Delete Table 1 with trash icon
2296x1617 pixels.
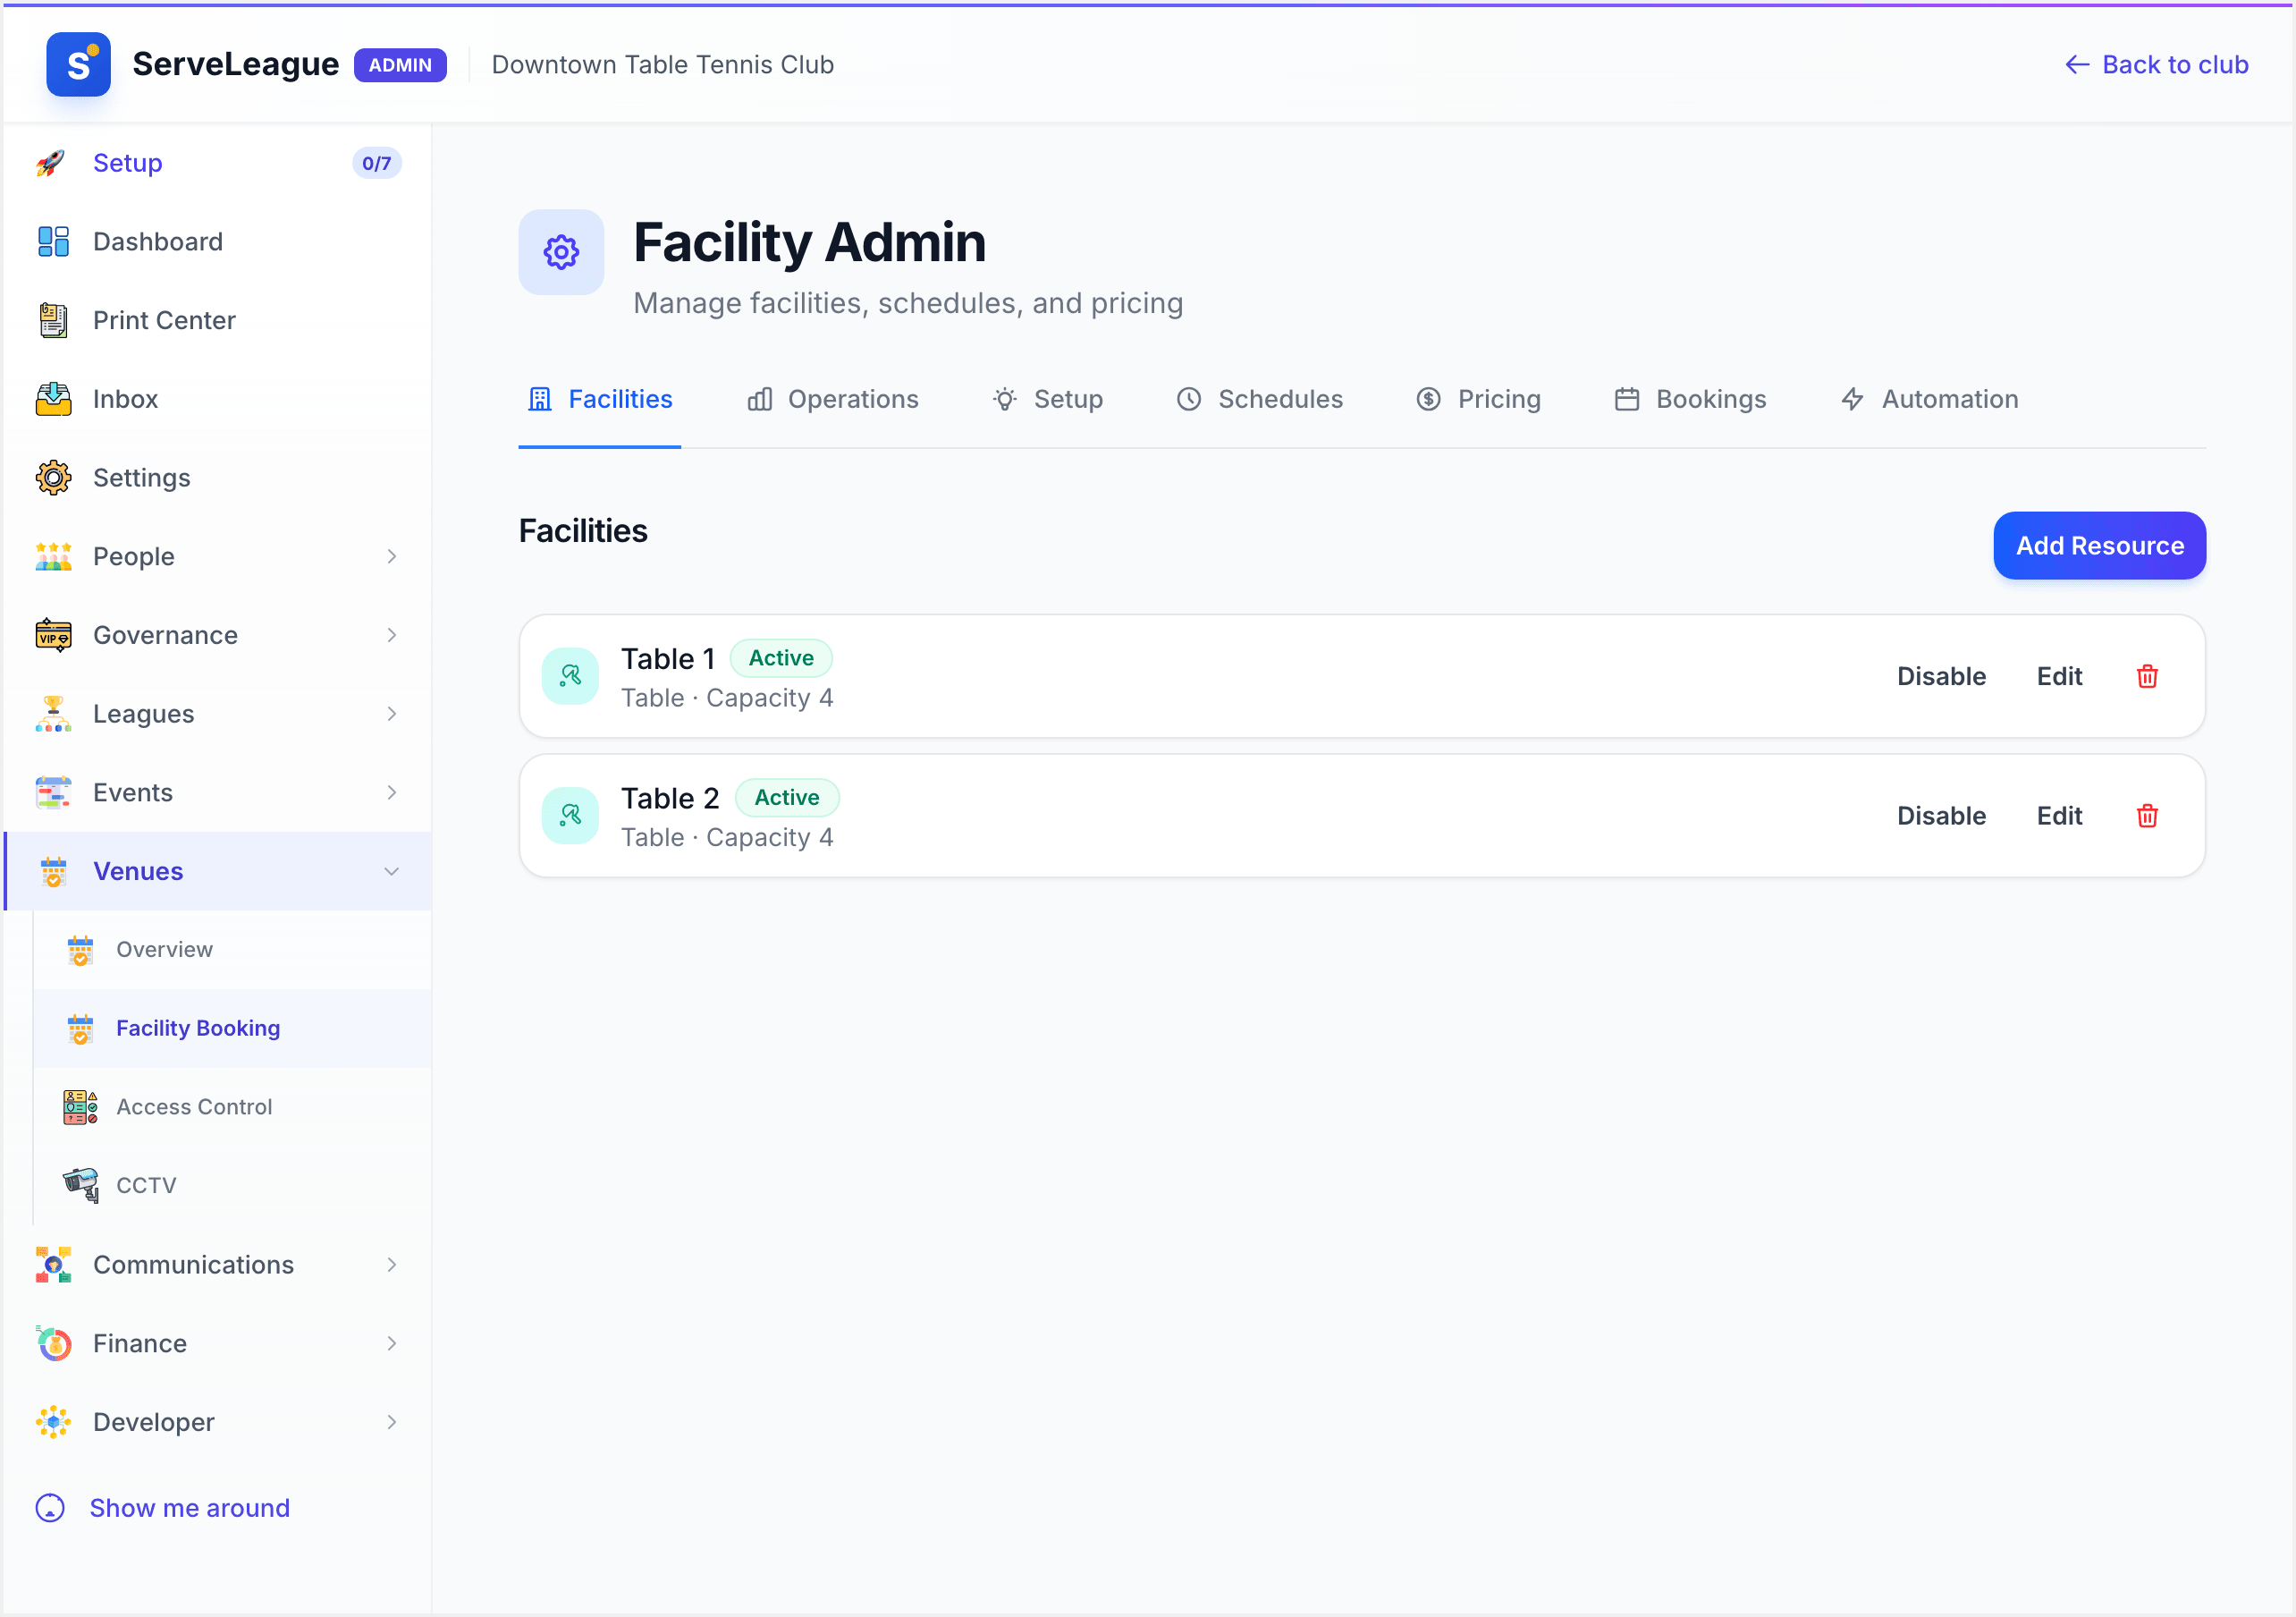pyautogui.click(x=2147, y=676)
